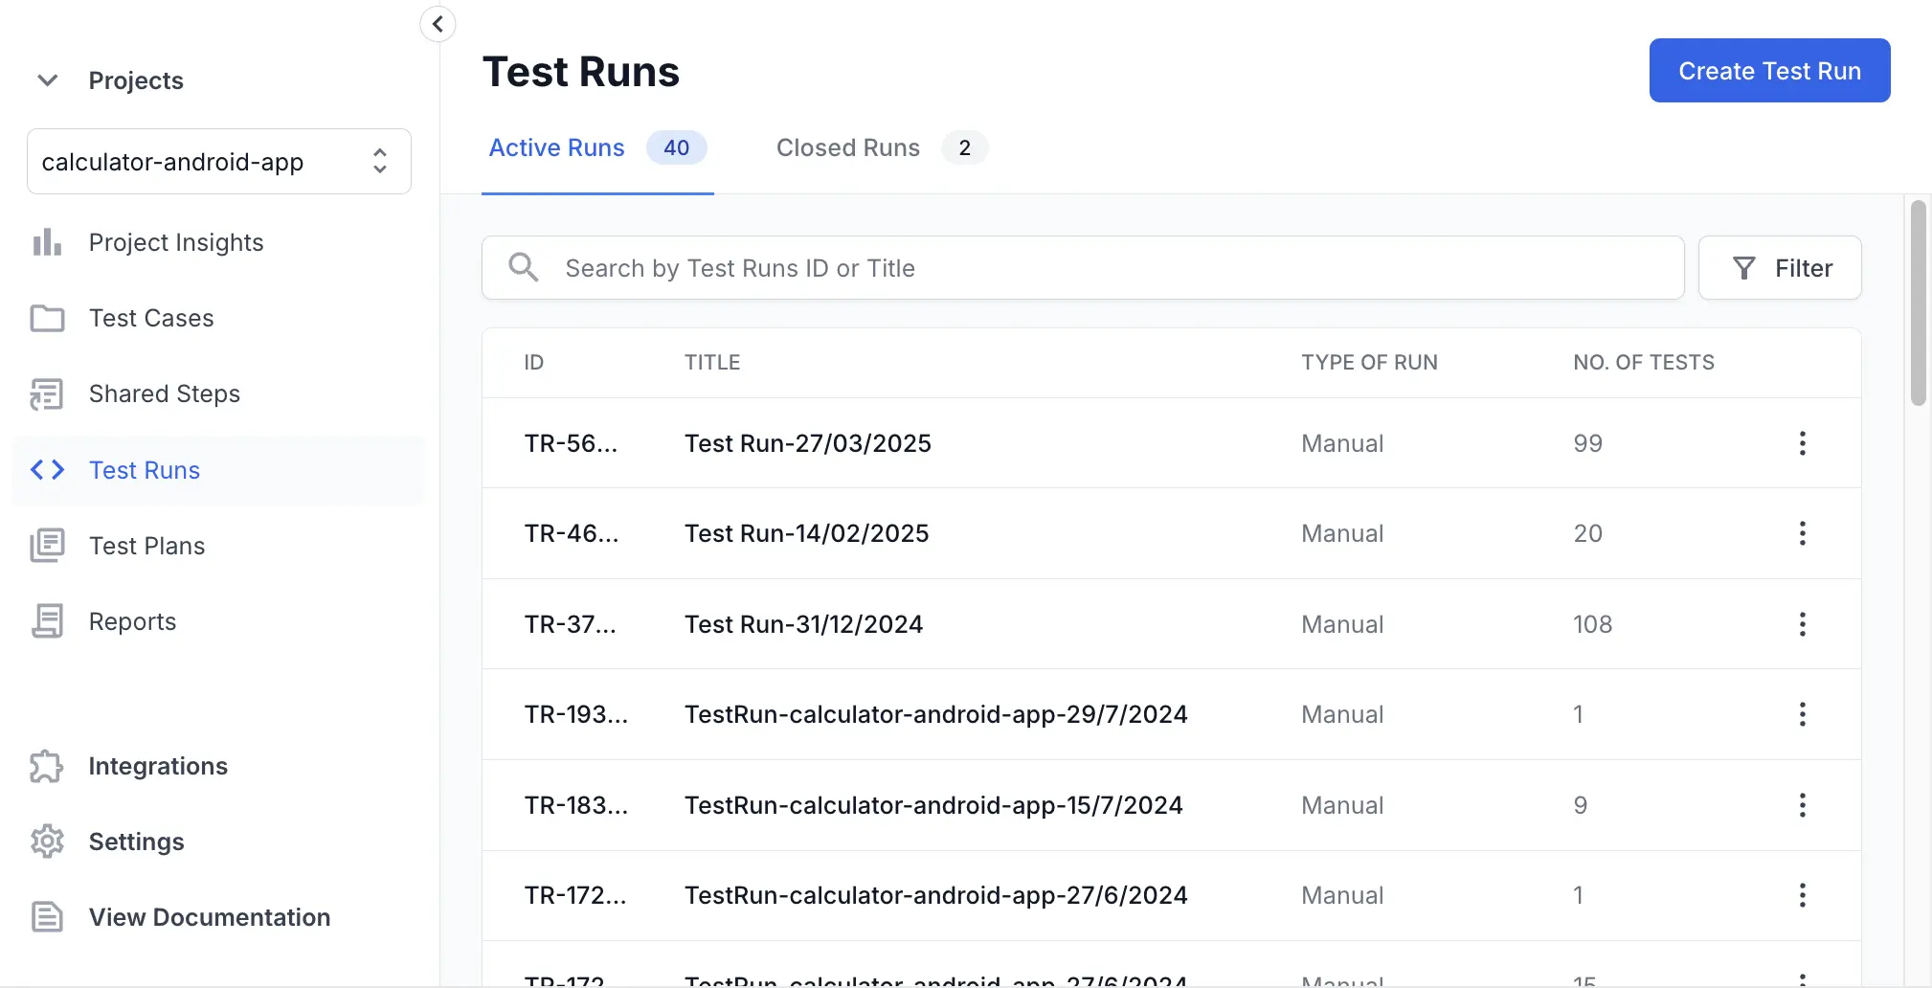This screenshot has width=1932, height=988.
Task: Collapse the sidebar with the arrow button
Action: click(438, 24)
